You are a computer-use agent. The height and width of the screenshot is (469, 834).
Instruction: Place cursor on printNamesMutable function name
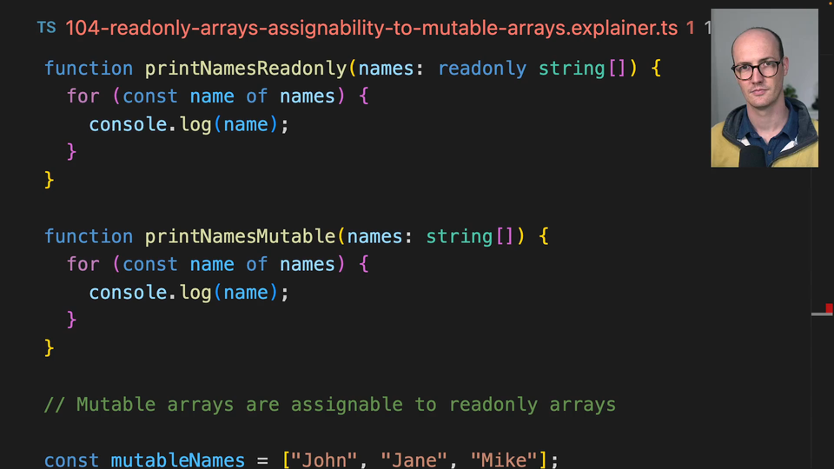(x=240, y=236)
